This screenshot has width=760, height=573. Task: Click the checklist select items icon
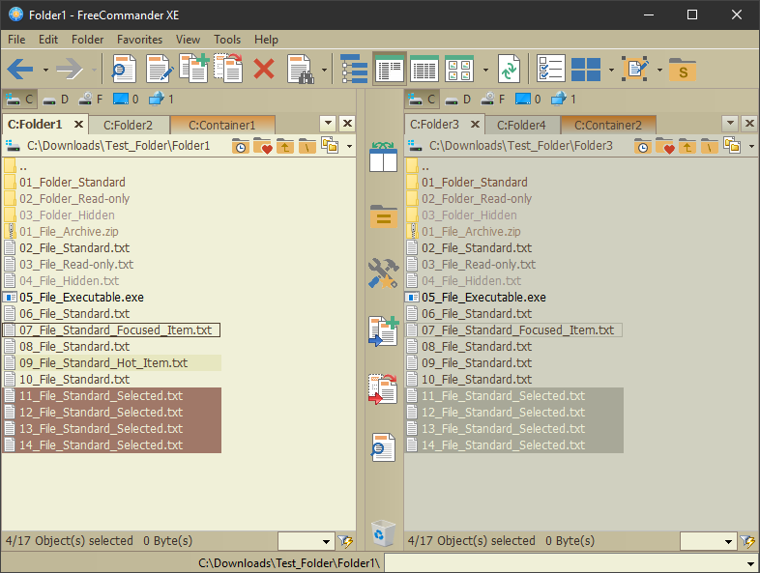[x=551, y=69]
